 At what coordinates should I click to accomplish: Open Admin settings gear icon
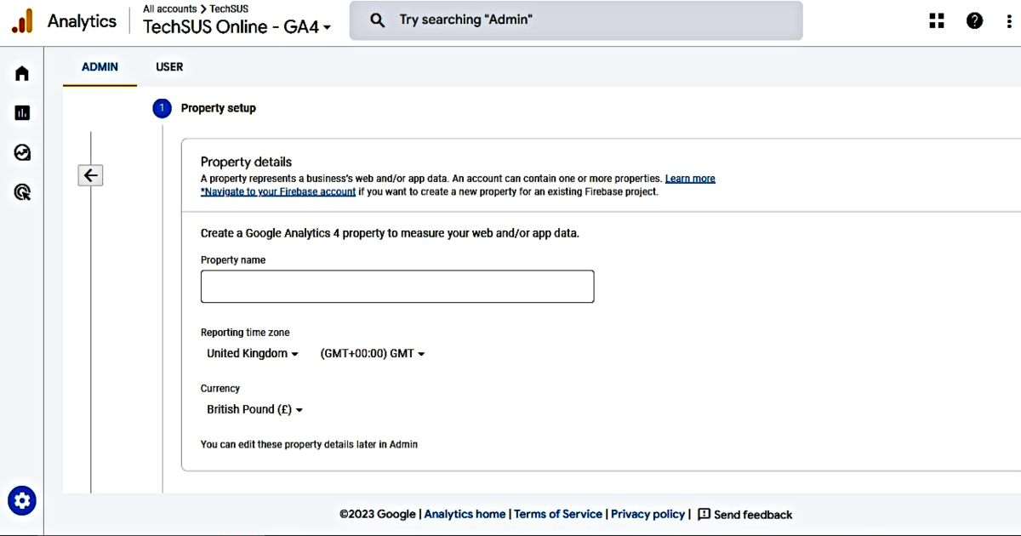(22, 500)
